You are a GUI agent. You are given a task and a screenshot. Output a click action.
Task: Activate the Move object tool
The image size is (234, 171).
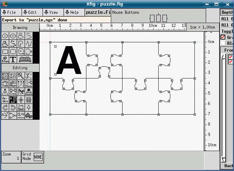point(29,84)
